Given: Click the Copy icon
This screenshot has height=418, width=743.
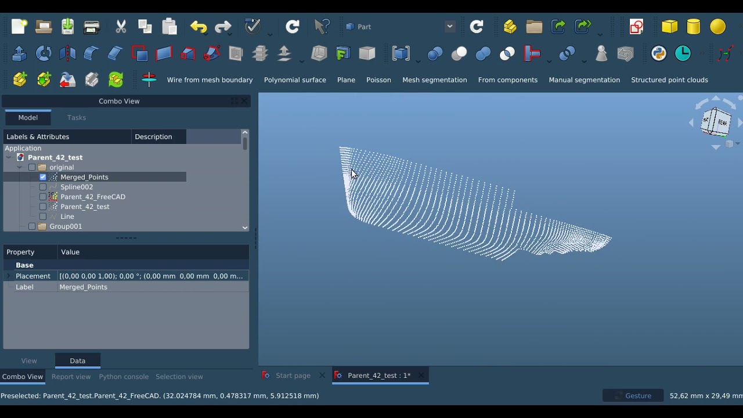Looking at the screenshot, I should (x=145, y=27).
